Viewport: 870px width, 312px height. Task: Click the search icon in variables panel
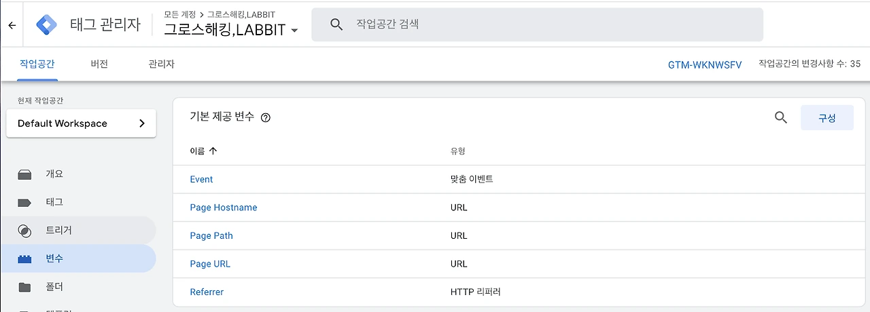point(781,117)
